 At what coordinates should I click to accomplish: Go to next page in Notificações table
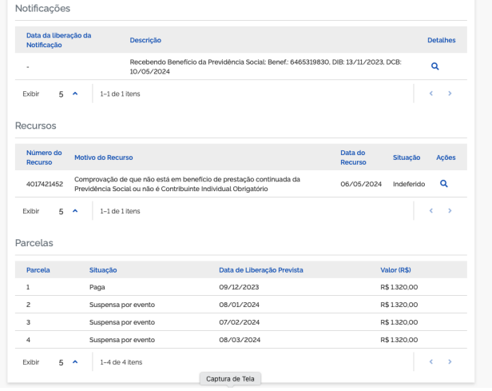pyautogui.click(x=450, y=94)
